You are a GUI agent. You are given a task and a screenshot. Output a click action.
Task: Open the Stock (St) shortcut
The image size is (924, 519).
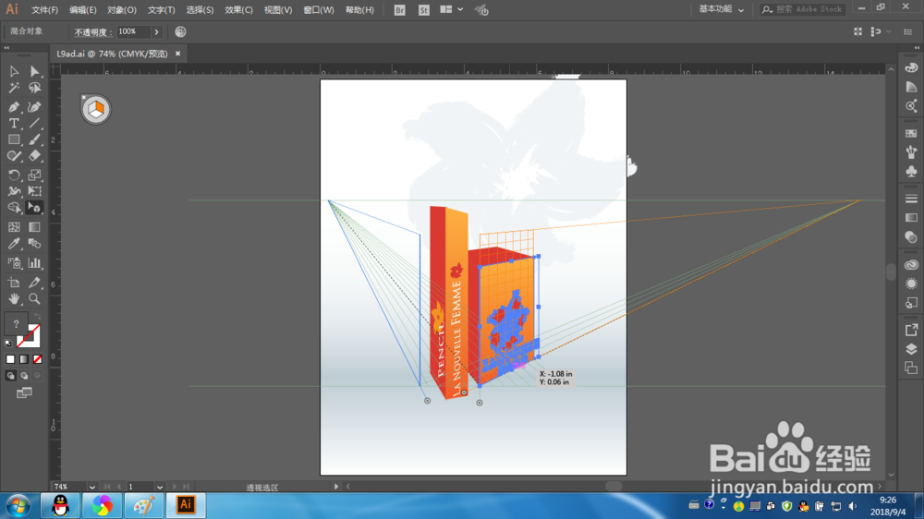(x=424, y=10)
